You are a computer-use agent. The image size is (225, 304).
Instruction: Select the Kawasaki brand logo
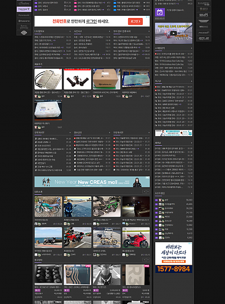[x=24, y=15]
